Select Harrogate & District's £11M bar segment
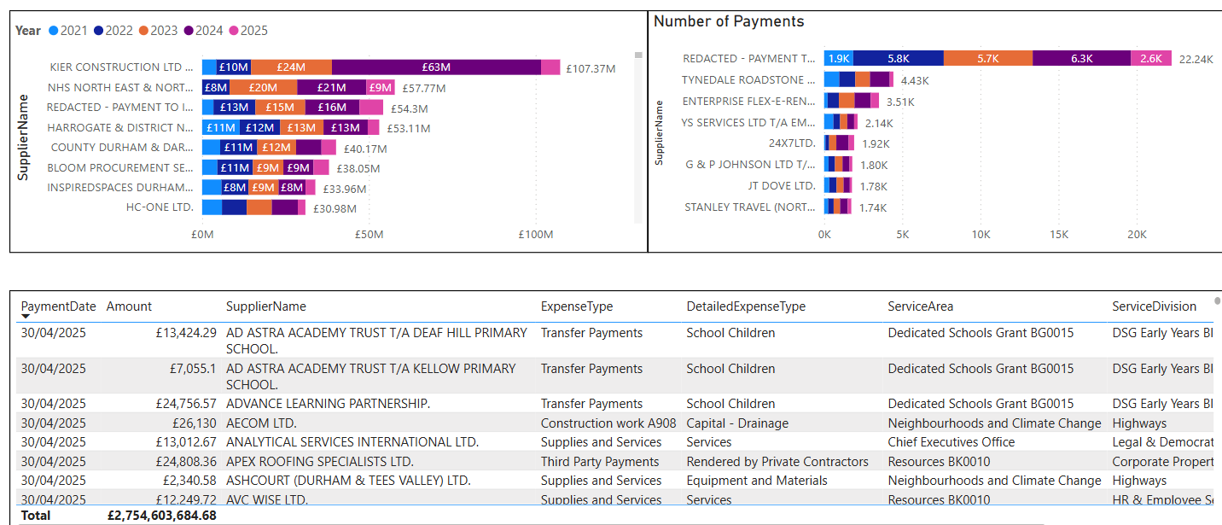Viewport: 1222px width, 525px height. 221,128
